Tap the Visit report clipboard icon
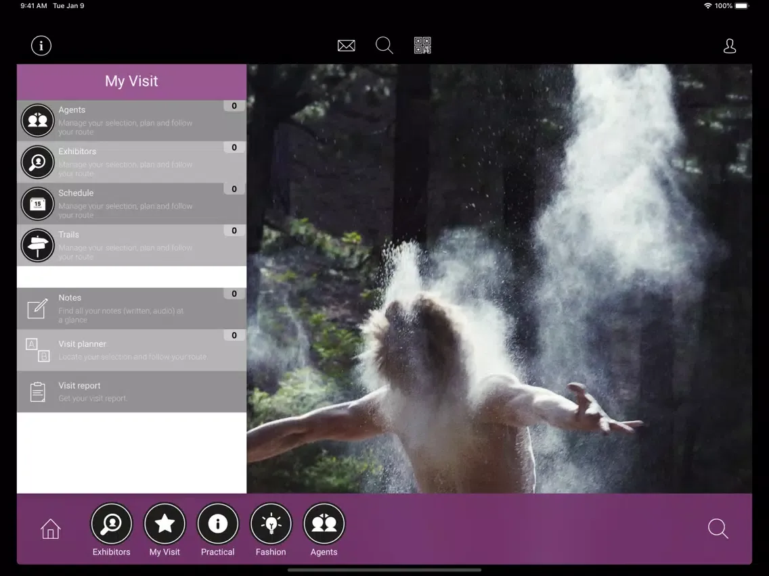 point(38,392)
